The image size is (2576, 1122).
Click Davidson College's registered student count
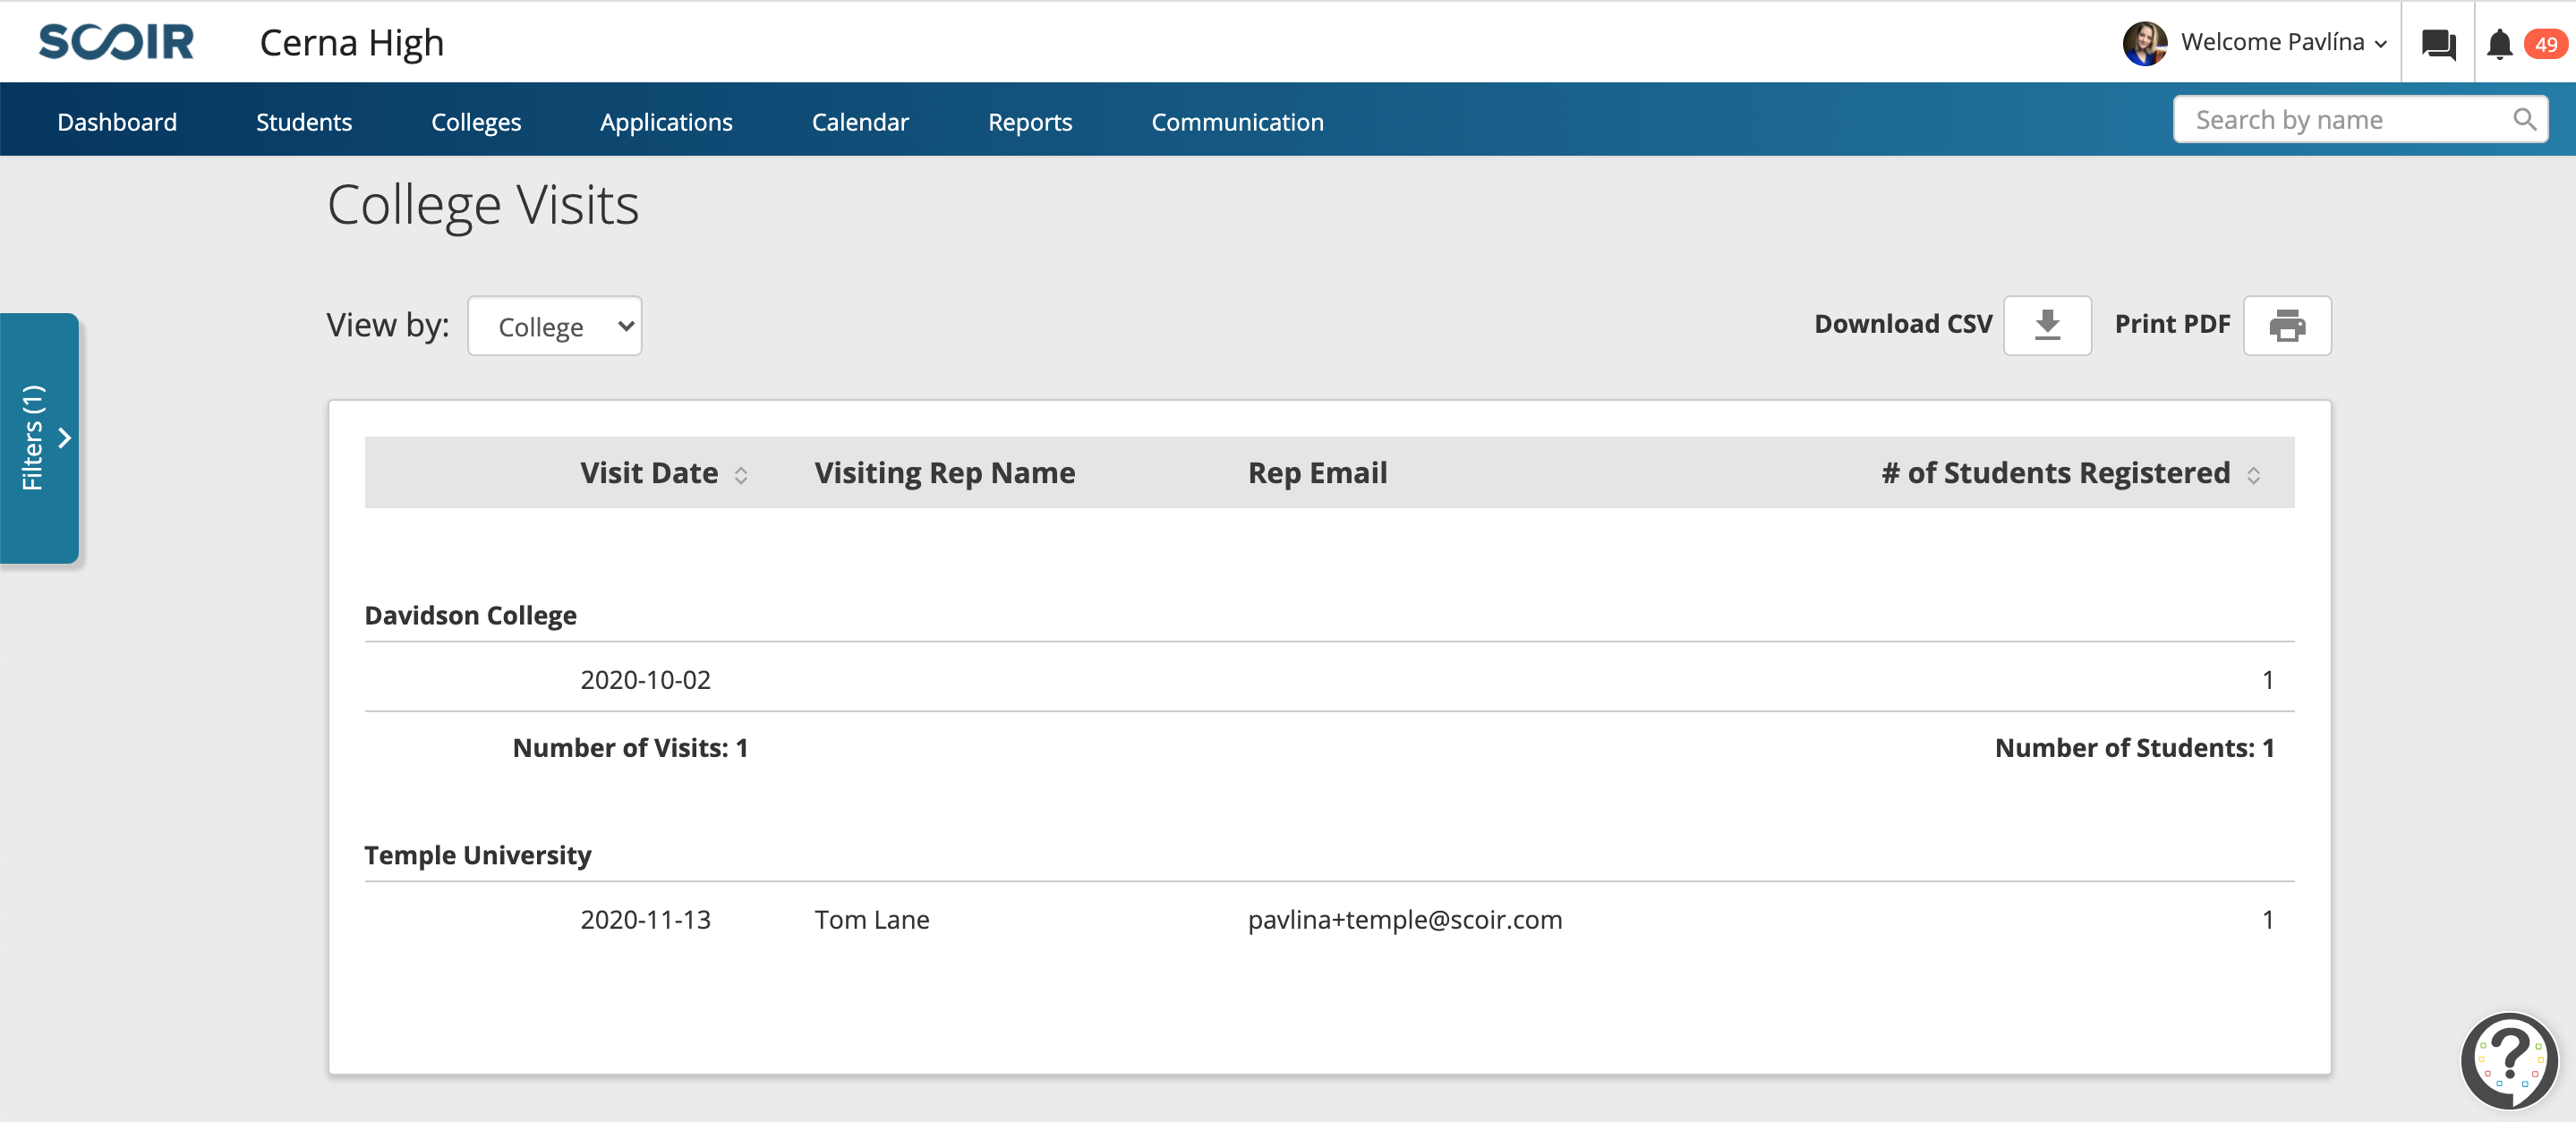coord(2267,680)
